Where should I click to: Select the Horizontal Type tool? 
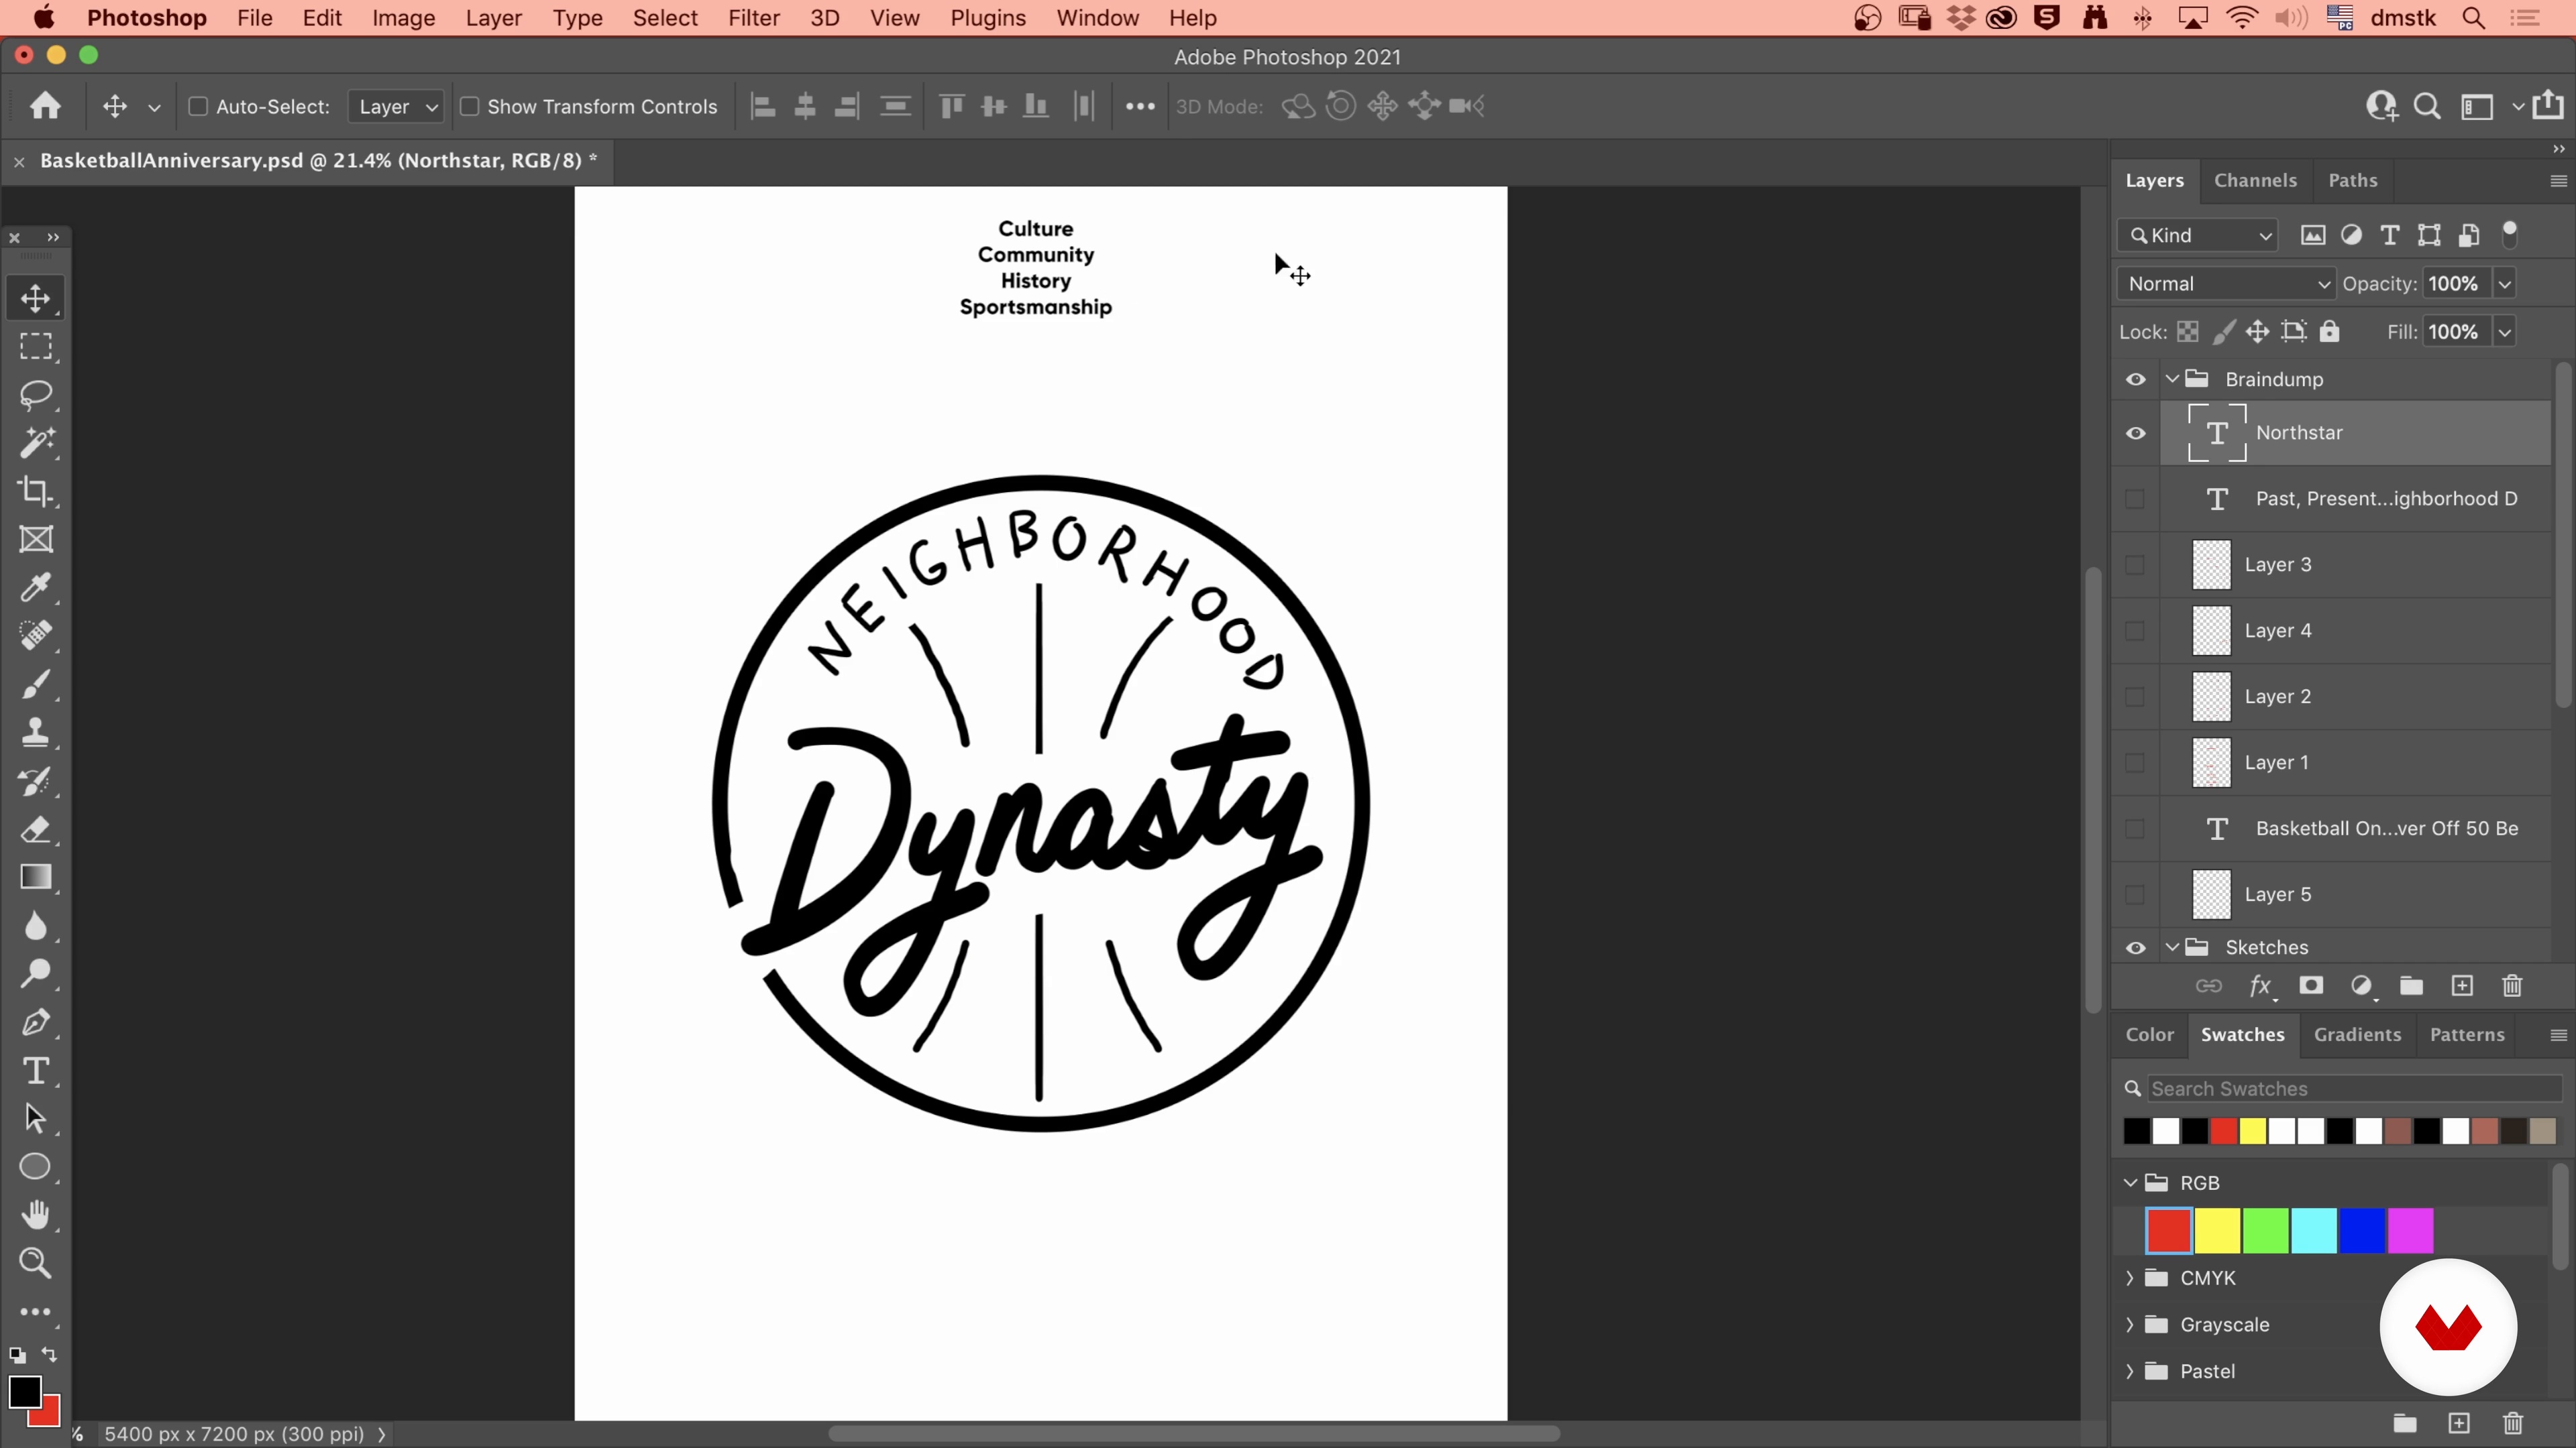coord(36,1071)
